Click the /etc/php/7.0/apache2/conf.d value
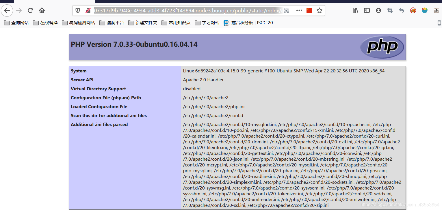 (213, 116)
